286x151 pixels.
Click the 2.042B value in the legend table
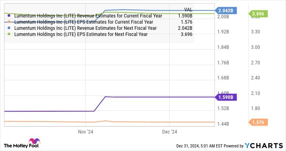coord(185,28)
